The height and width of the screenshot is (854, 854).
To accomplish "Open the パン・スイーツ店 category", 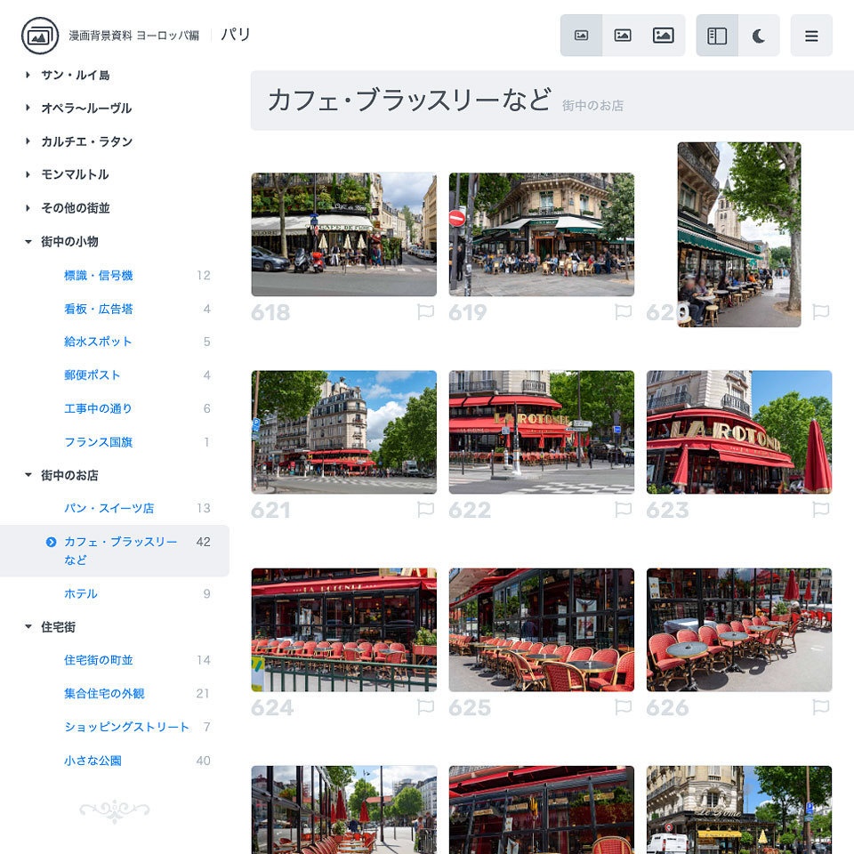I will pyautogui.click(x=107, y=508).
